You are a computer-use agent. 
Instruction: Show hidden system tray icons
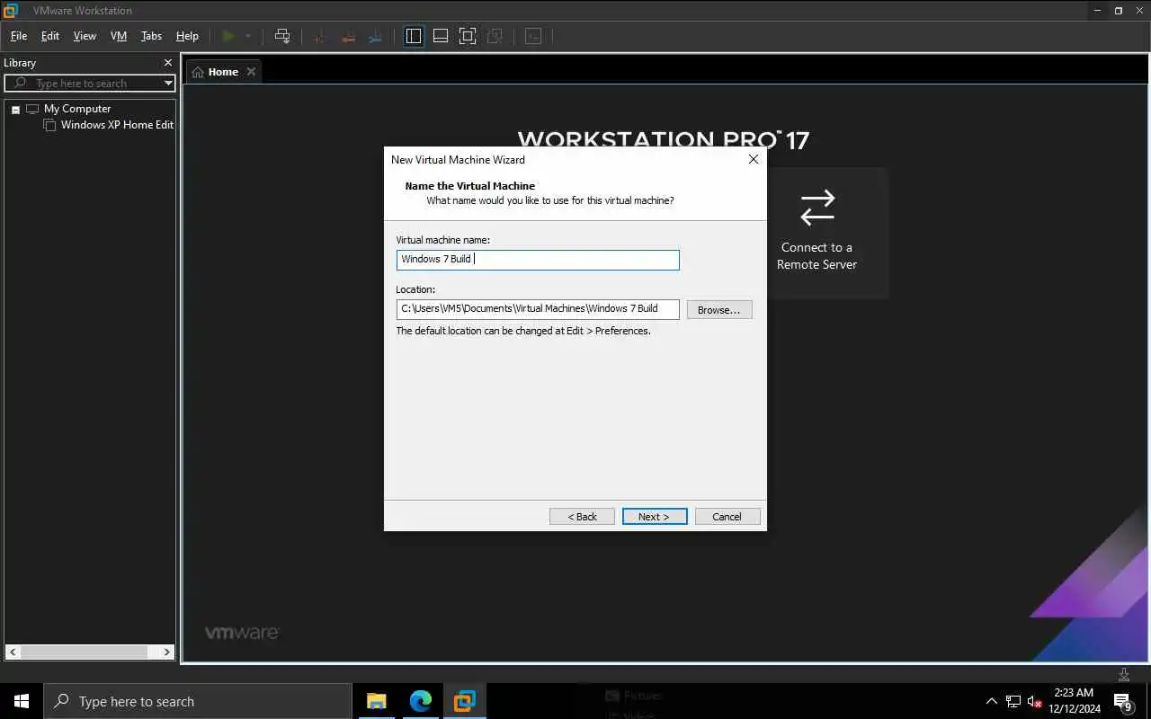pyautogui.click(x=992, y=701)
